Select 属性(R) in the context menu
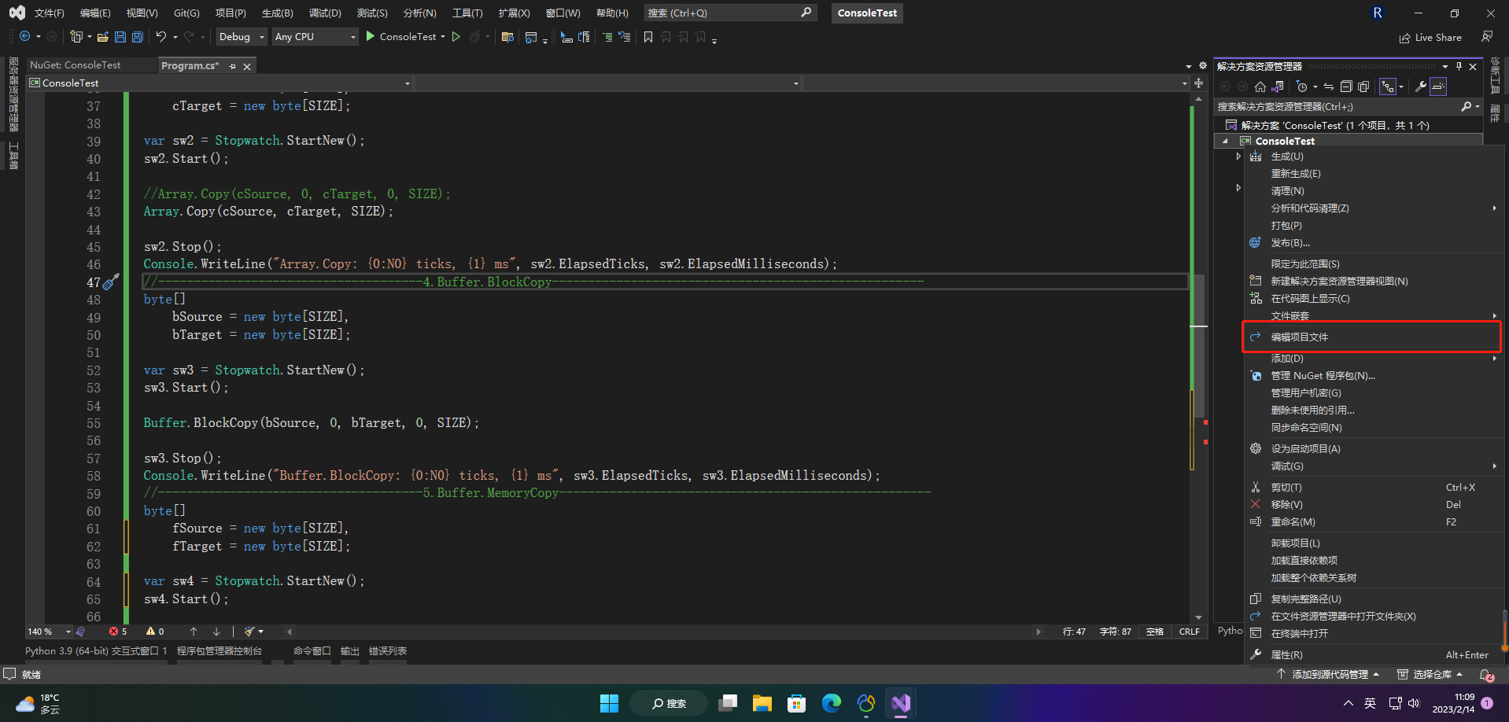 pyautogui.click(x=1373, y=655)
